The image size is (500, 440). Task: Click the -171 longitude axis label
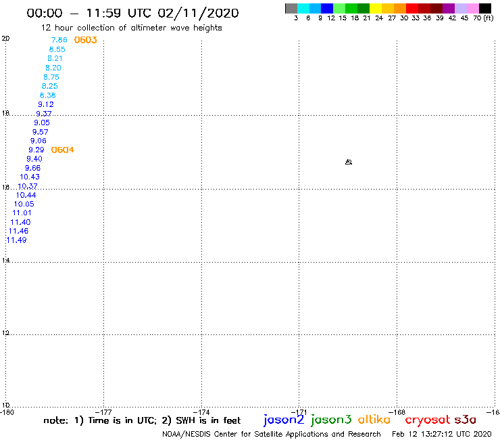point(299,412)
